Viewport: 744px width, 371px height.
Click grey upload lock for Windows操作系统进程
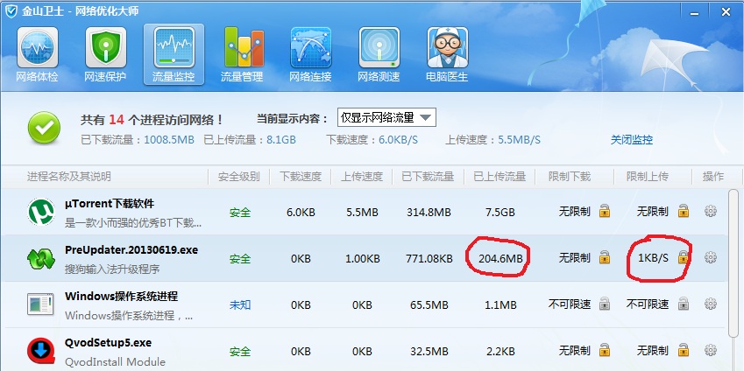point(684,304)
